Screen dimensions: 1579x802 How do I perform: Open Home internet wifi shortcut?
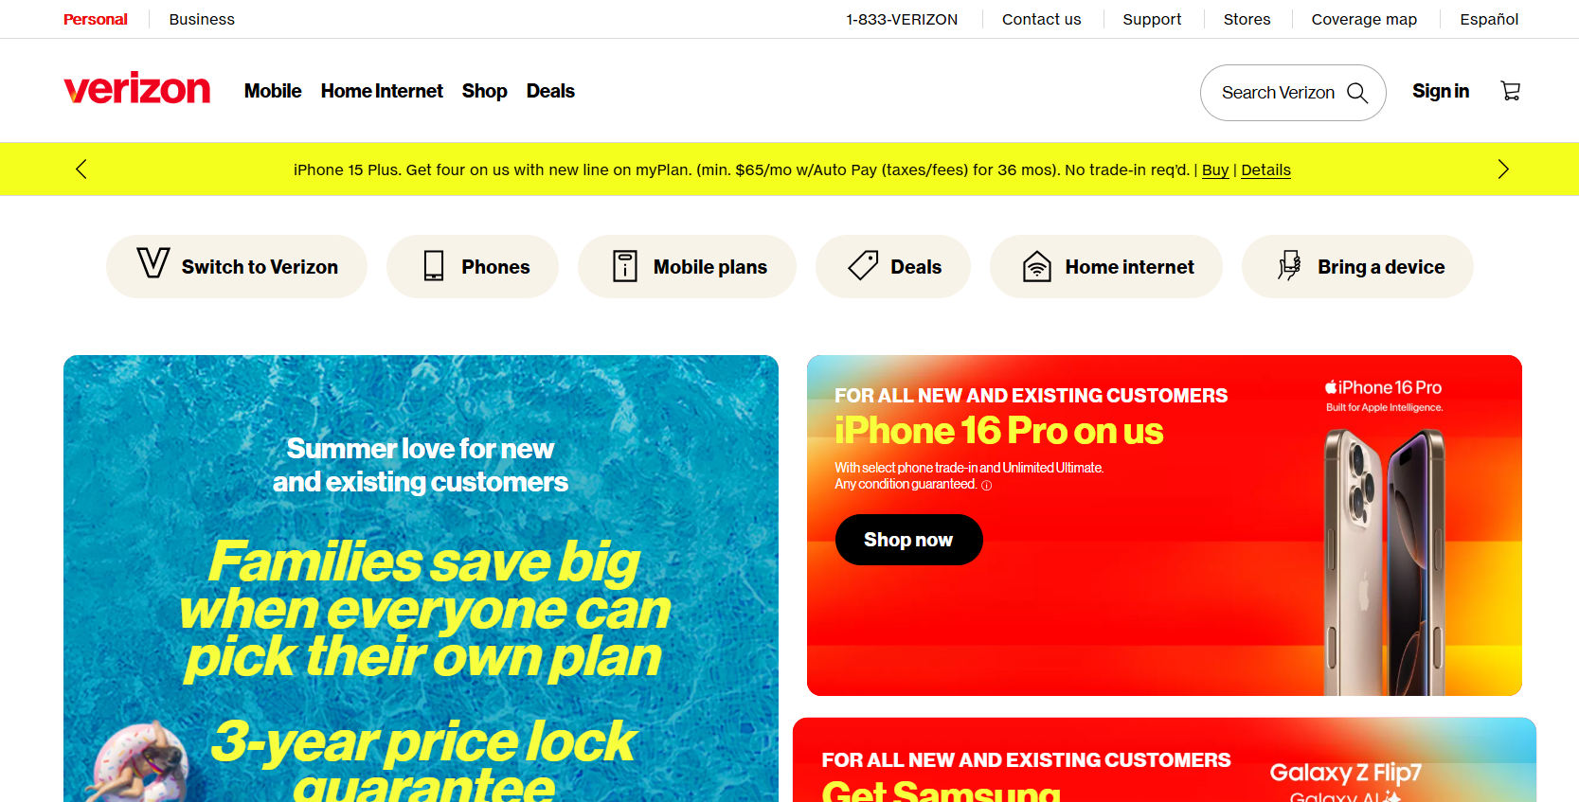(x=1106, y=267)
